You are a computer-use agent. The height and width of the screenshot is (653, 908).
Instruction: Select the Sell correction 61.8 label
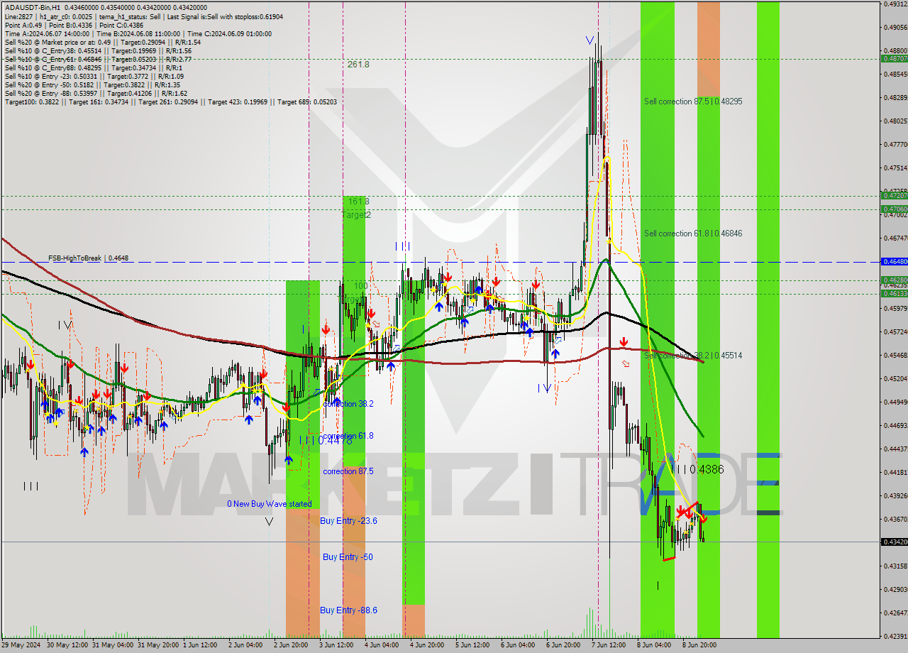[x=693, y=234]
